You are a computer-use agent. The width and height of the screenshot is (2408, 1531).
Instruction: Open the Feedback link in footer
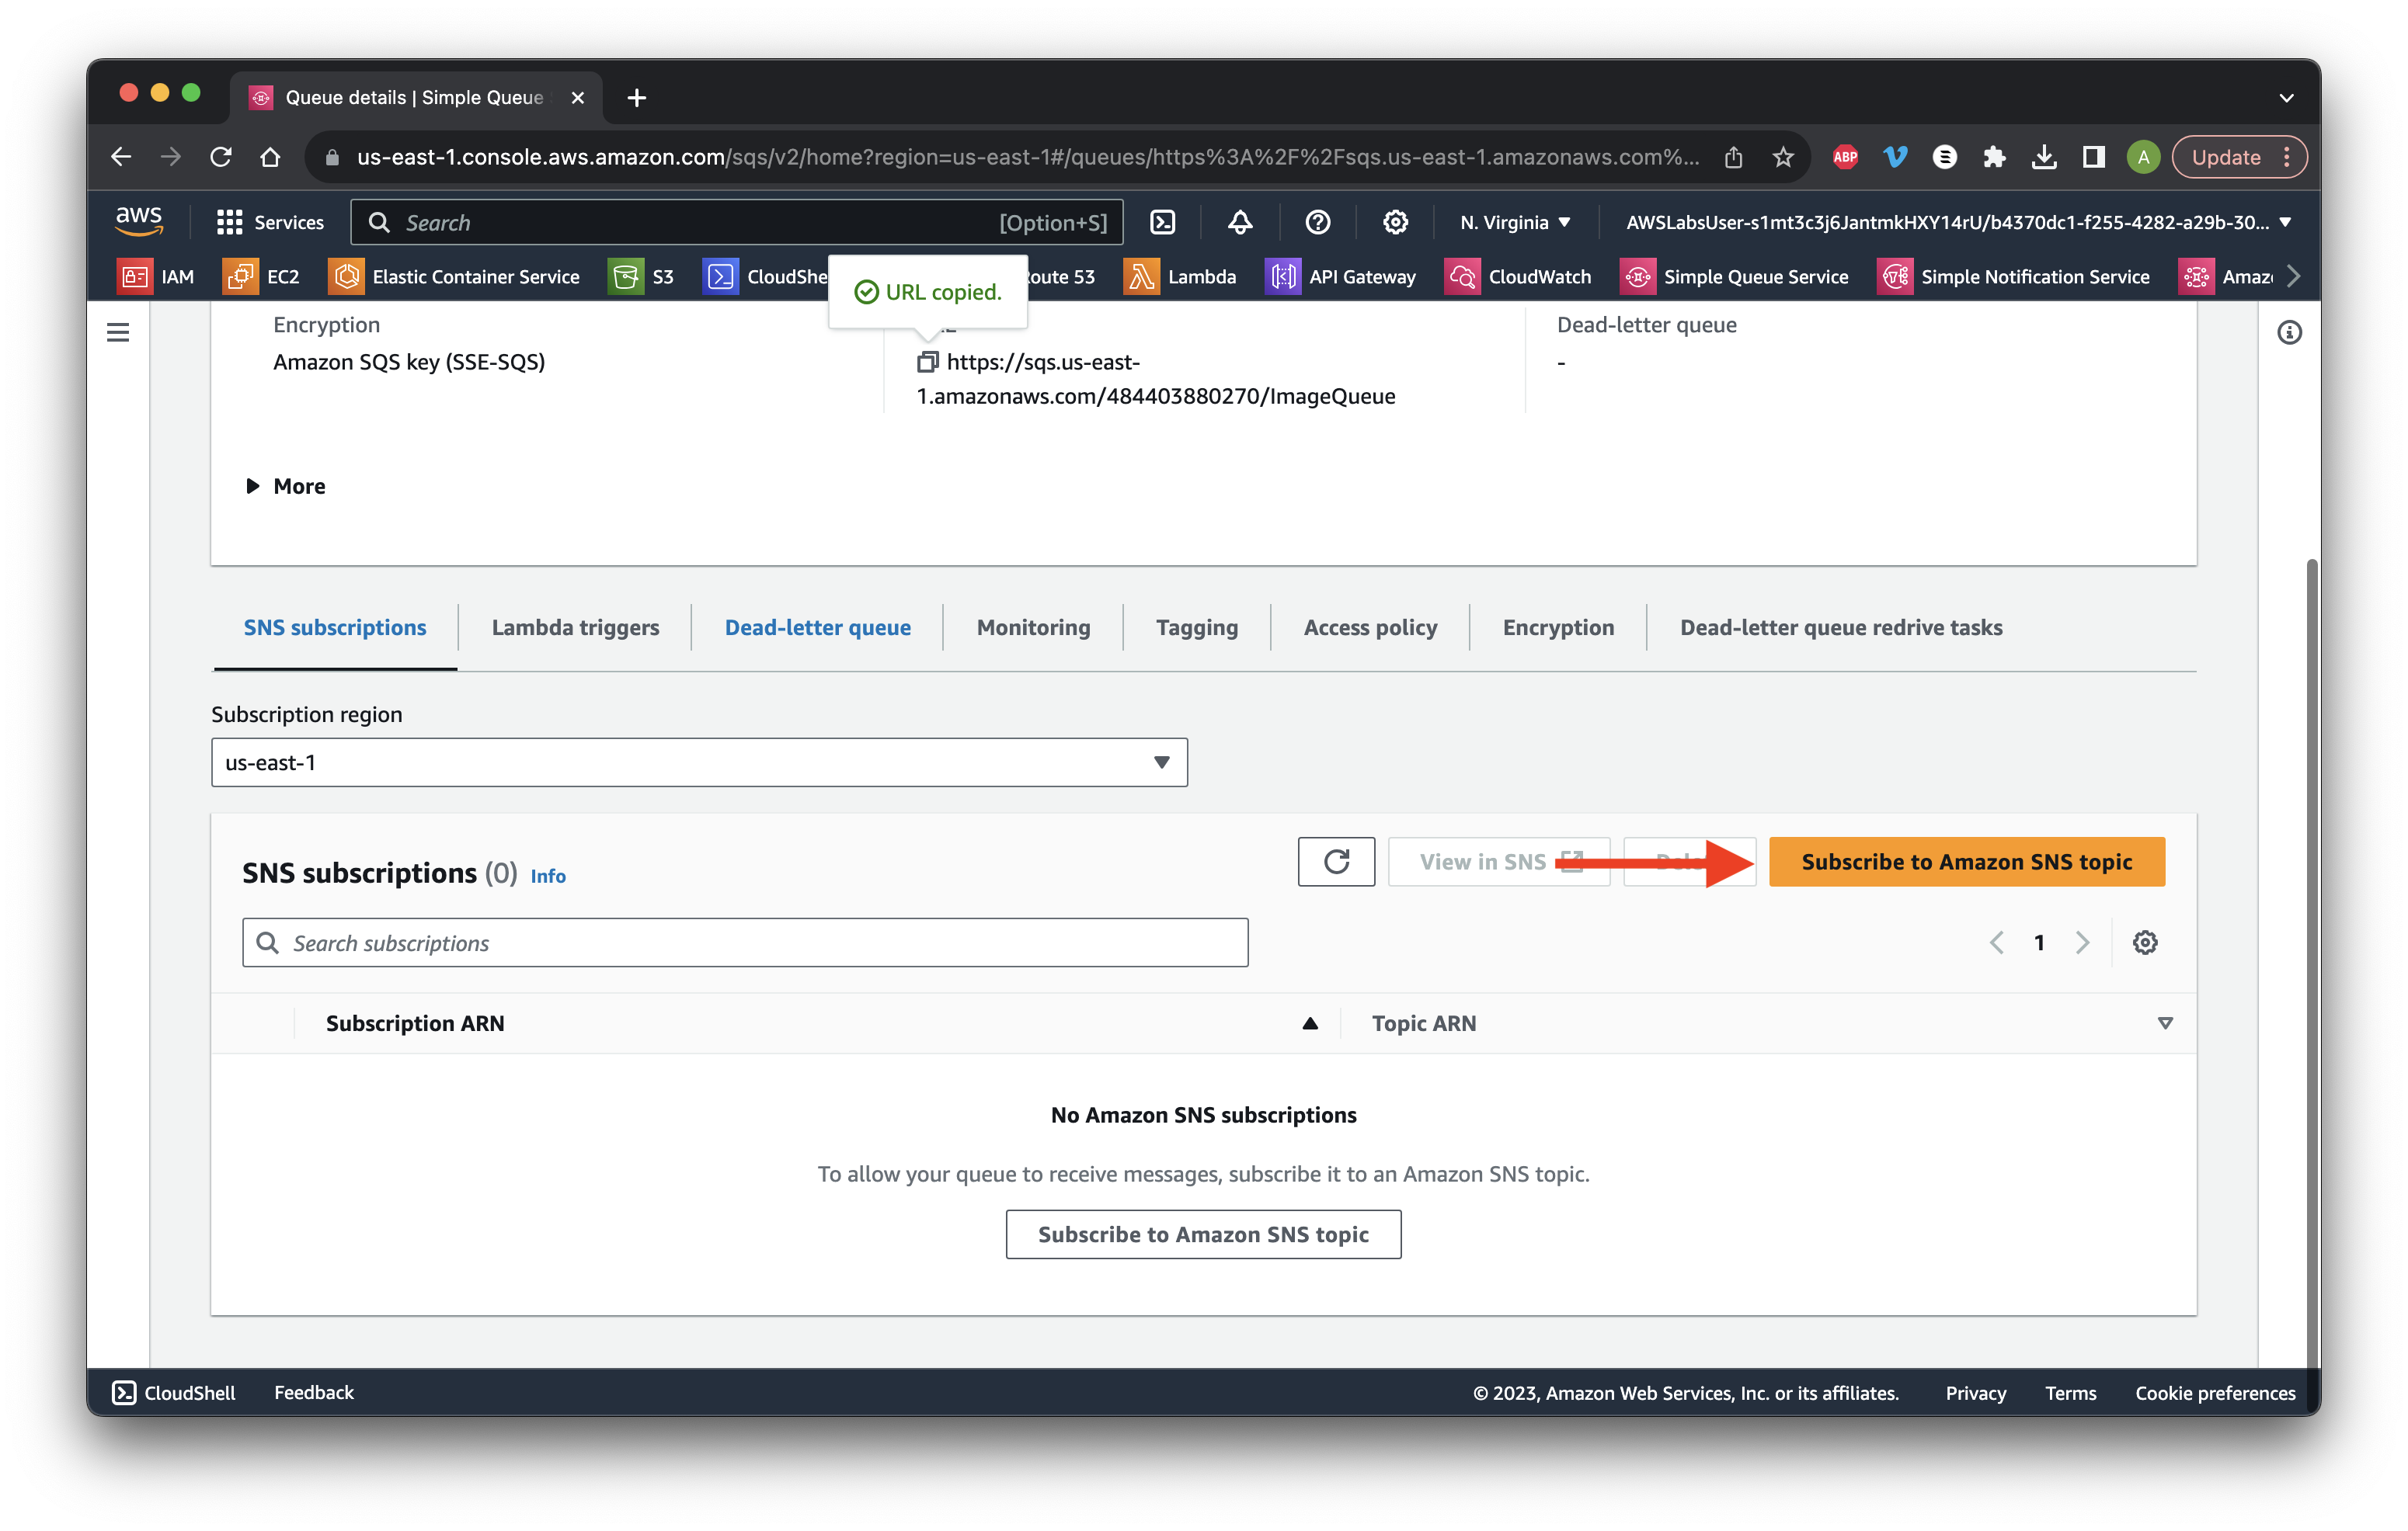[314, 1392]
